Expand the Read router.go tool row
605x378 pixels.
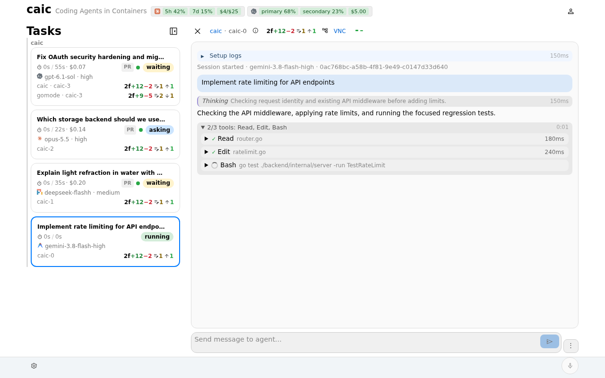pos(384,139)
